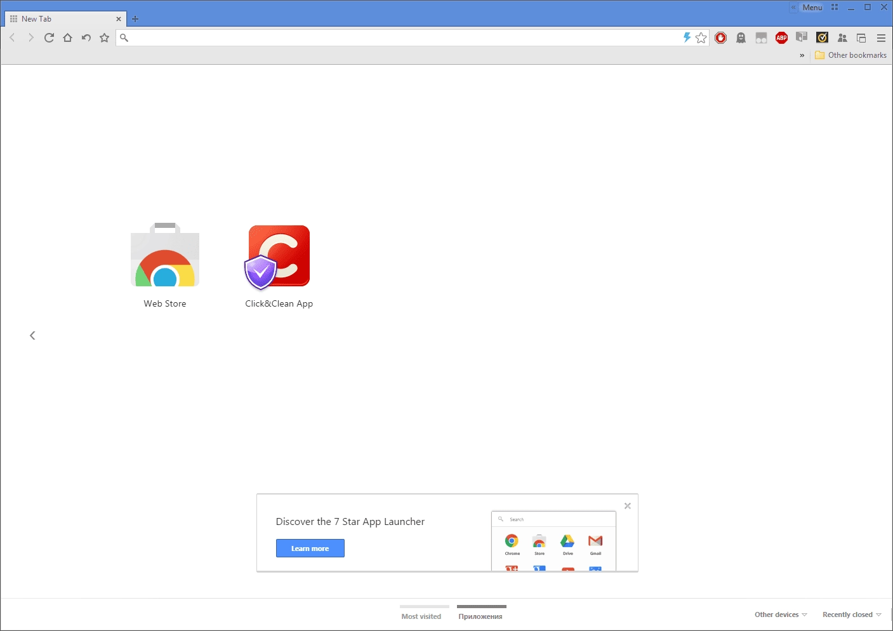Close the browser window
893x631 pixels.
(884, 8)
